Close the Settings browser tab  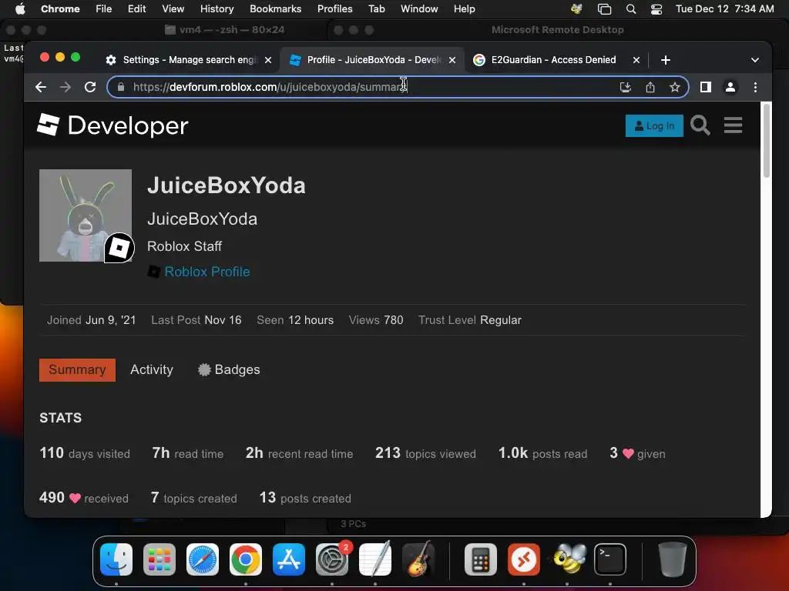click(268, 60)
